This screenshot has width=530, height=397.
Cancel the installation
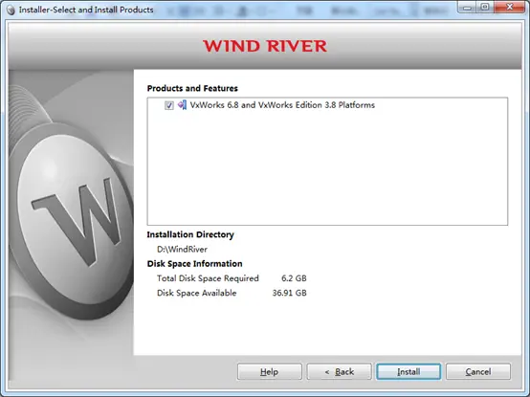click(478, 372)
